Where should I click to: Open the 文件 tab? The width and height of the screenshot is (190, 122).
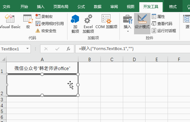(7, 6)
